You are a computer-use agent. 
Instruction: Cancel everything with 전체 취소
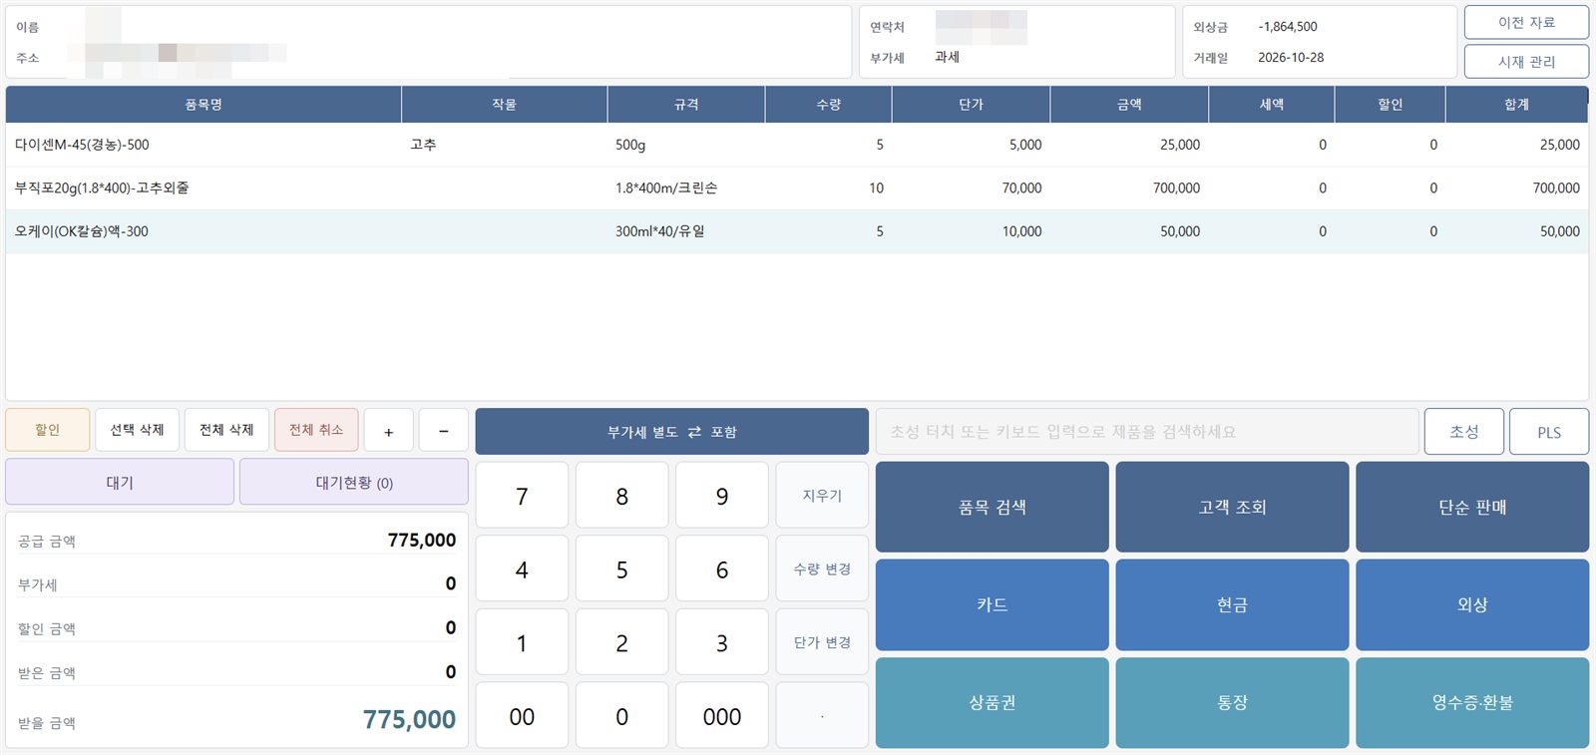tap(316, 430)
